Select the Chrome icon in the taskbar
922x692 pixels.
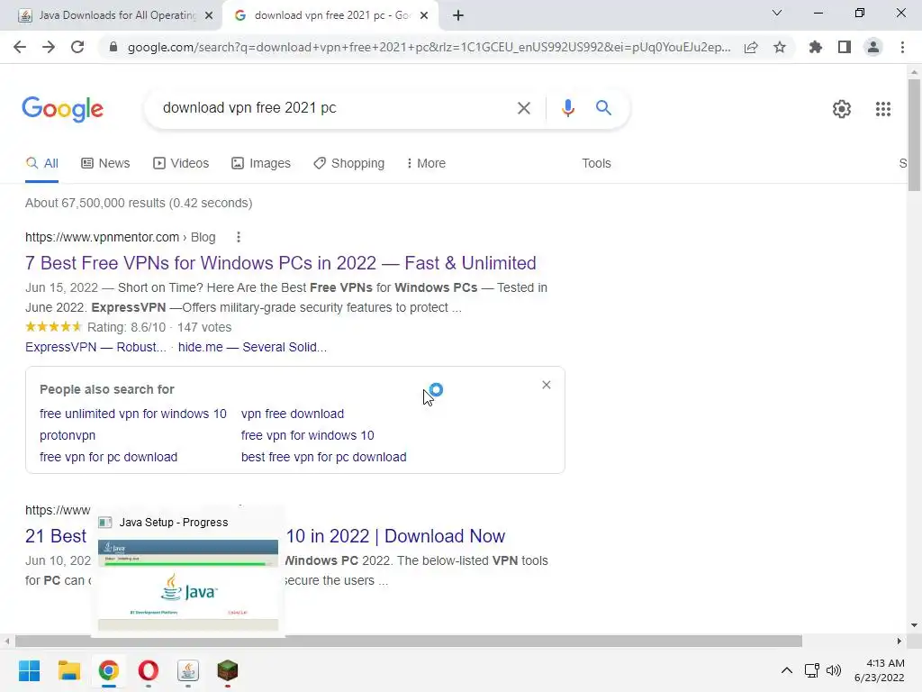point(108,670)
